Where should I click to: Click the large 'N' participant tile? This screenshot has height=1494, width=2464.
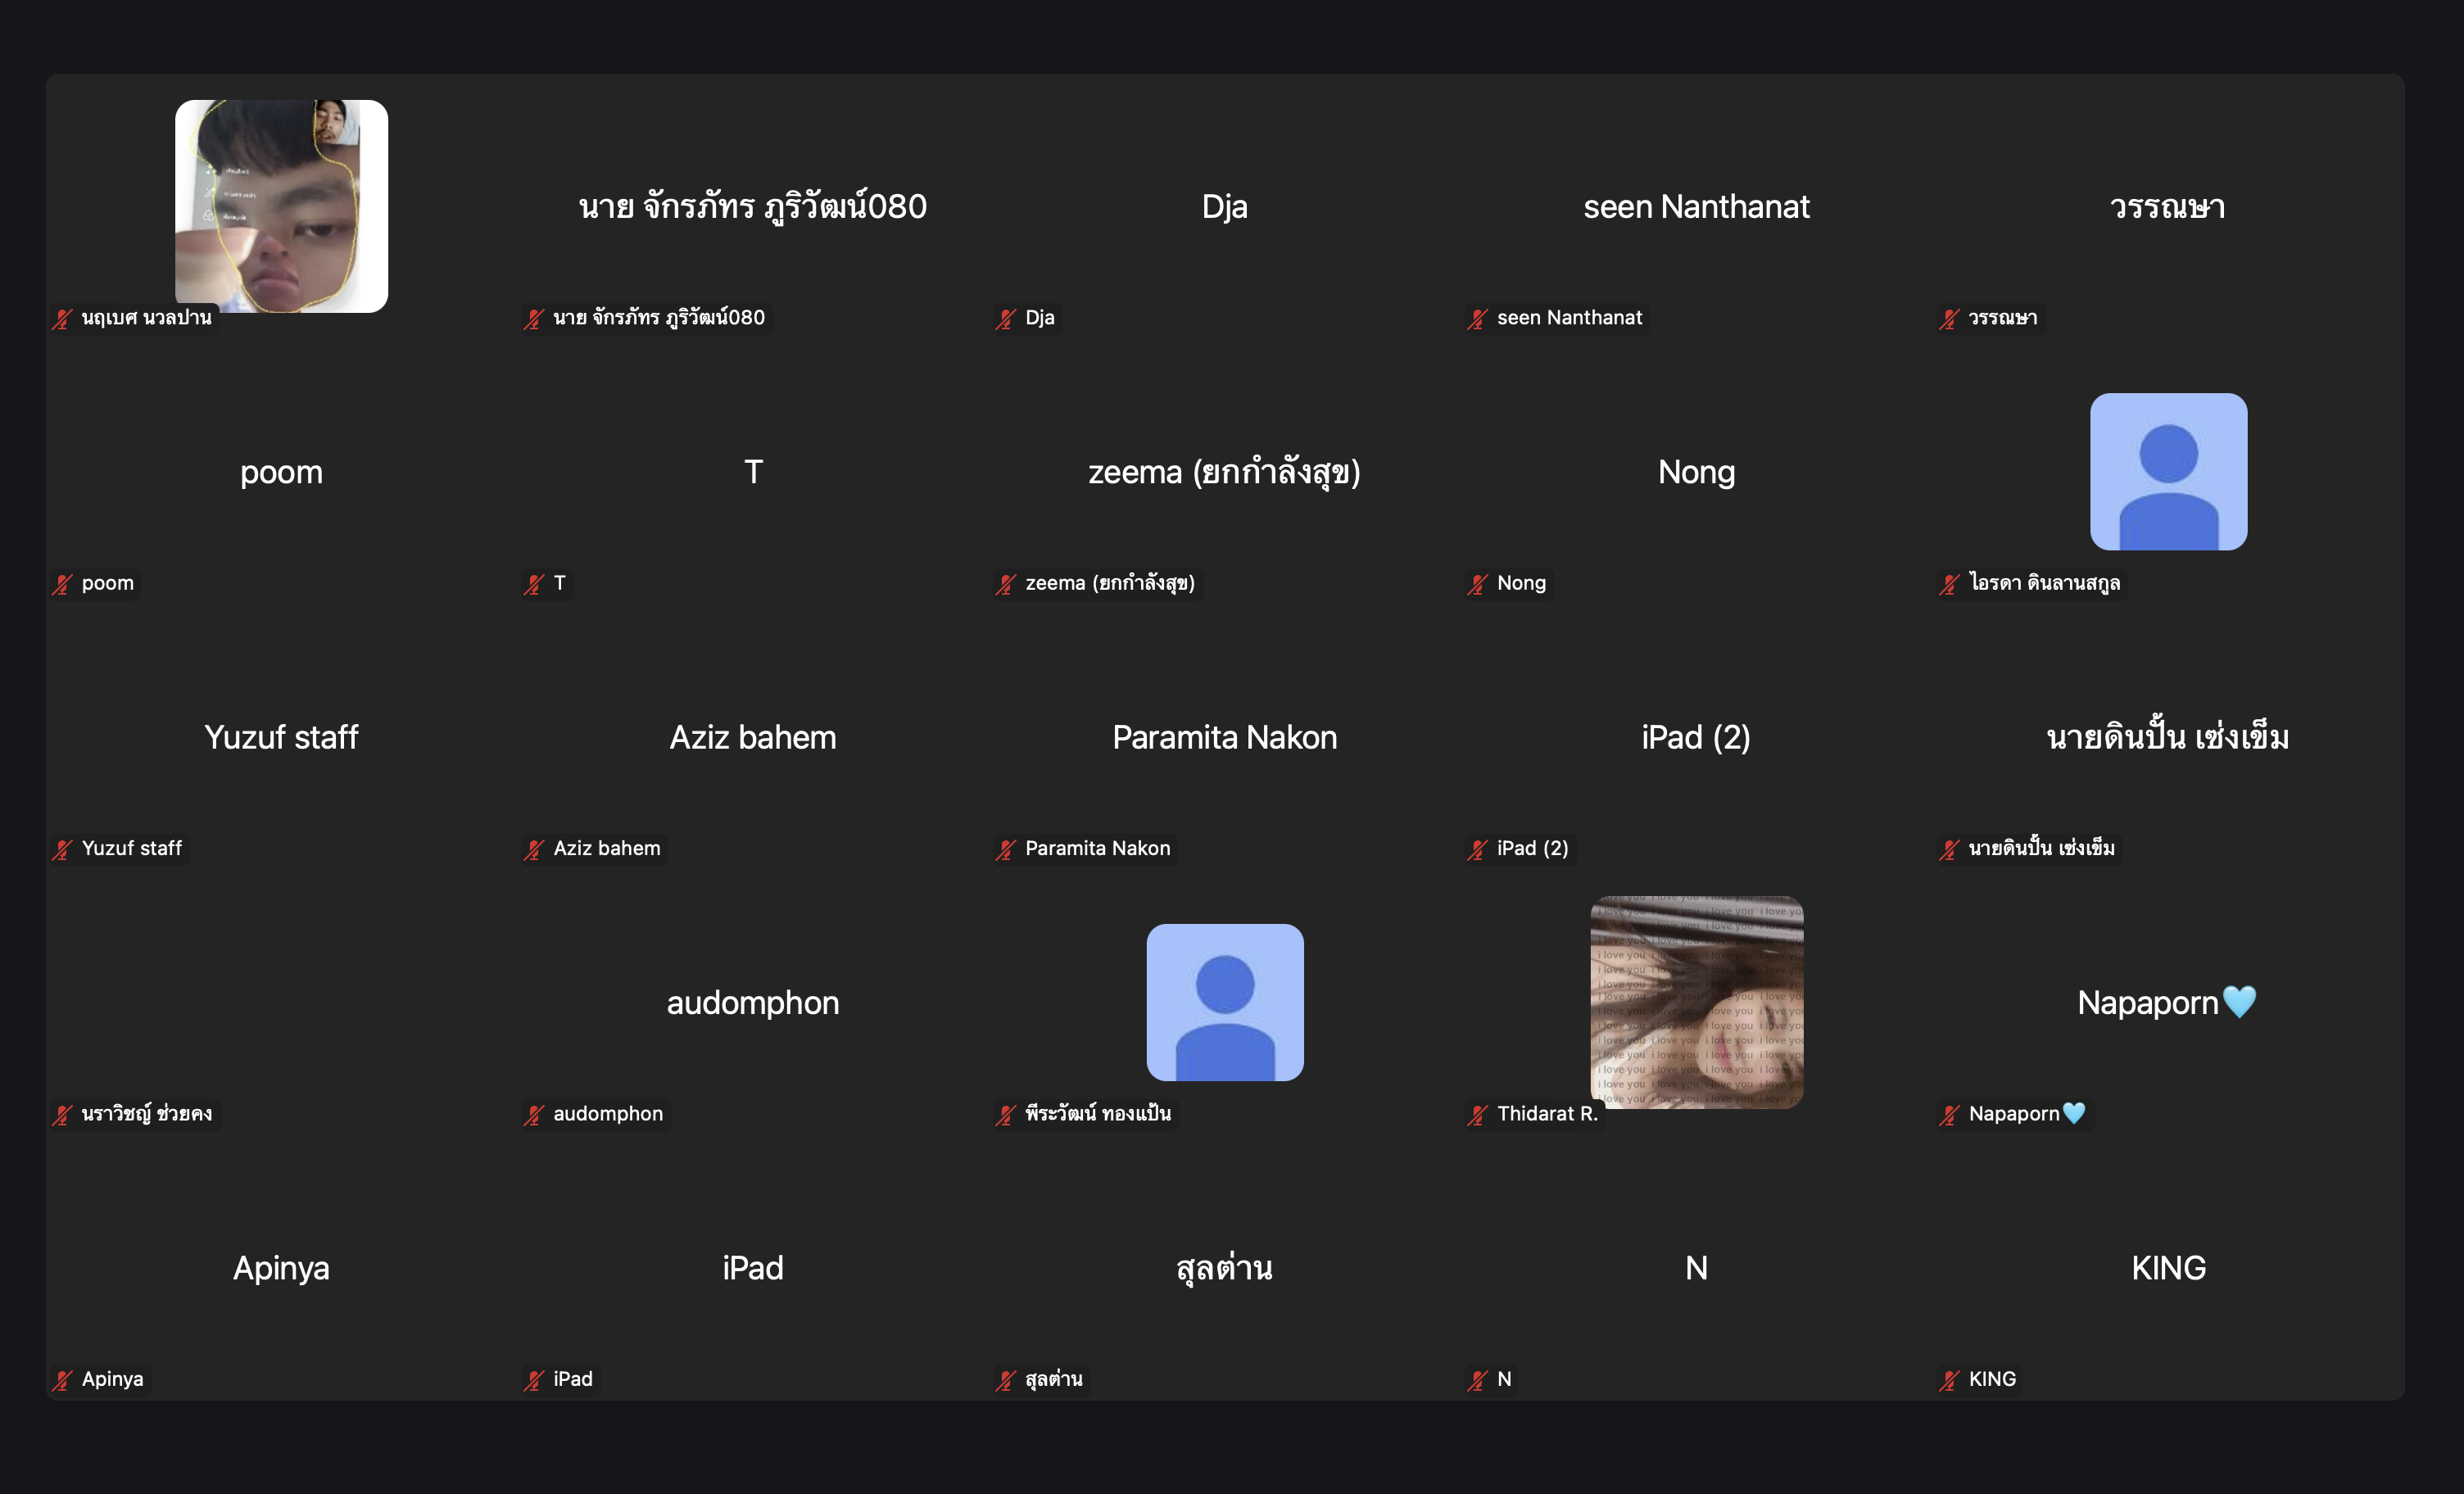pos(1696,1268)
